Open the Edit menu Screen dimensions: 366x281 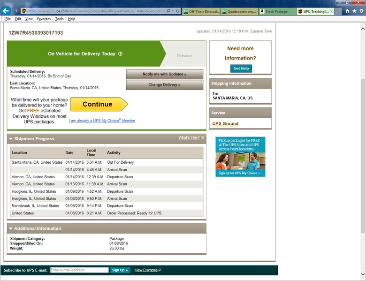click(x=18, y=19)
